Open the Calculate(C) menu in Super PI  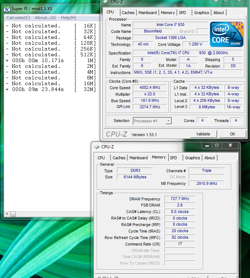point(18,18)
